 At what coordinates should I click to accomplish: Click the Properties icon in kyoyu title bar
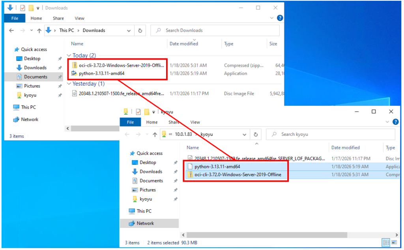(x=138, y=112)
